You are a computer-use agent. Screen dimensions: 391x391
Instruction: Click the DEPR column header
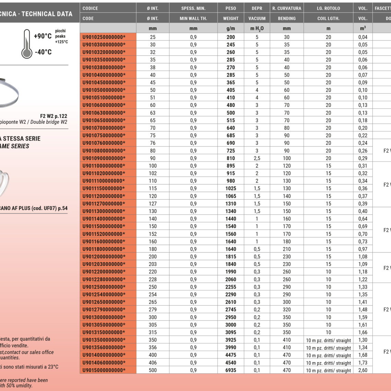257,8
